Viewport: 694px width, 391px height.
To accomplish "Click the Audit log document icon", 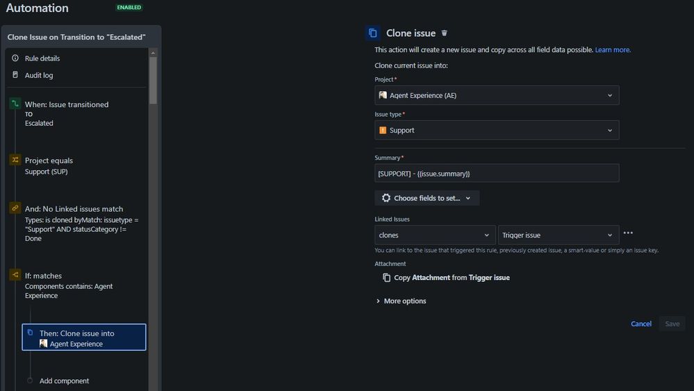I will click(x=15, y=75).
